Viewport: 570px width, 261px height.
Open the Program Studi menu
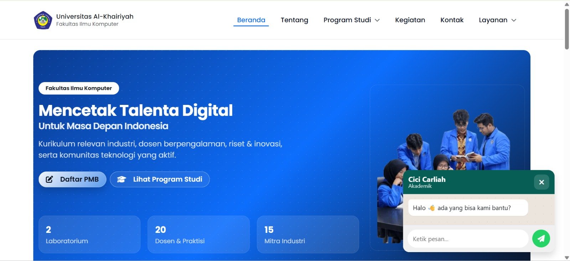351,20
